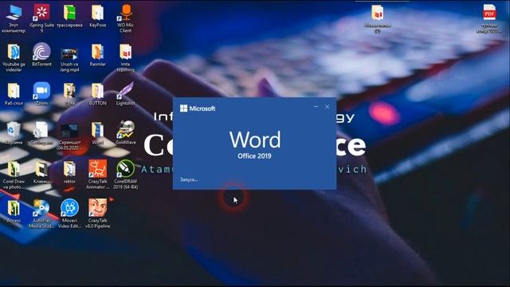The width and height of the screenshot is (510, 287).
Task: Launch WO Mic Client shortcut
Action: [126, 19]
